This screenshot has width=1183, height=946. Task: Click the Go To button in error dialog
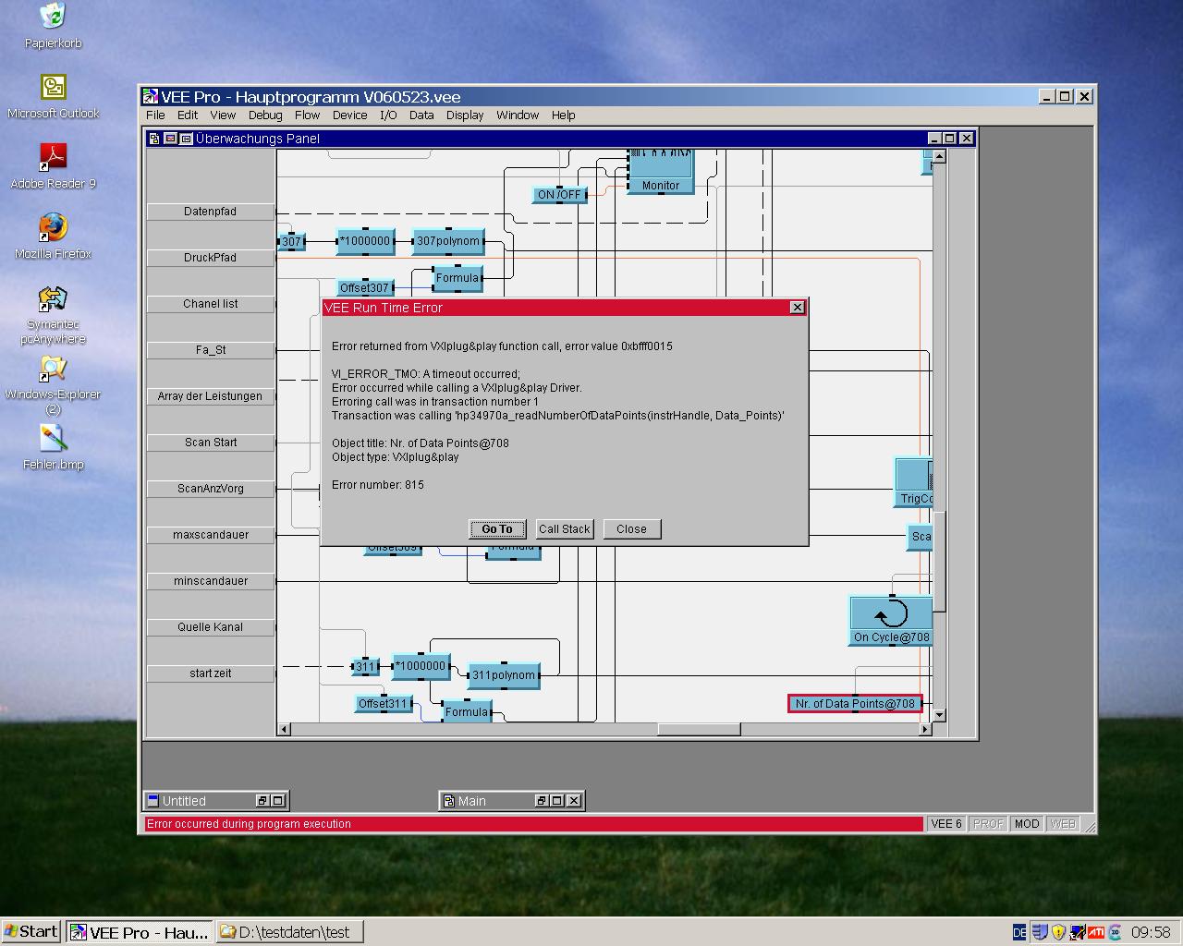point(497,529)
